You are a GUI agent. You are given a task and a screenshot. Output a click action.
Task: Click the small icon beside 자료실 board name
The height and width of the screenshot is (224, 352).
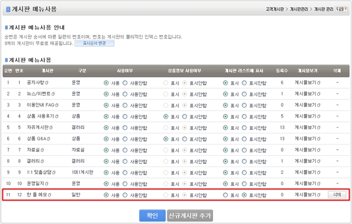[42, 150]
